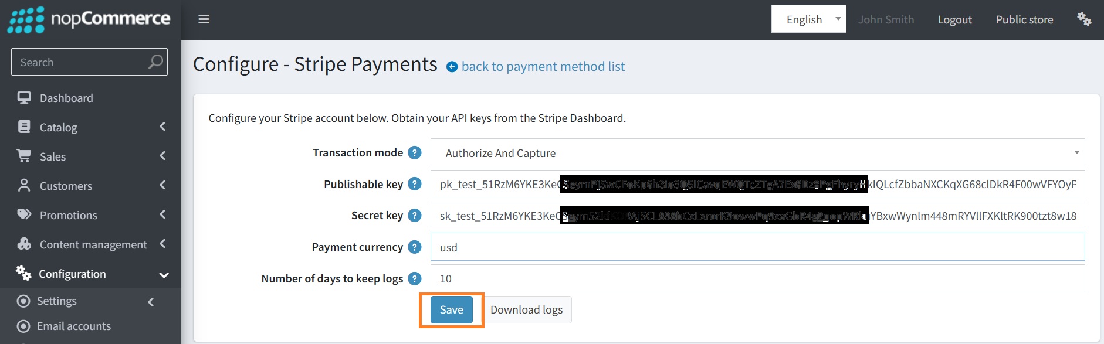This screenshot has width=1104, height=344.
Task: Save the Stripe configuration
Action: [451, 309]
